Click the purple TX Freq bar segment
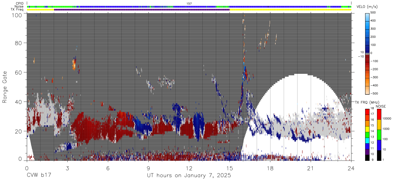 point(142,10)
